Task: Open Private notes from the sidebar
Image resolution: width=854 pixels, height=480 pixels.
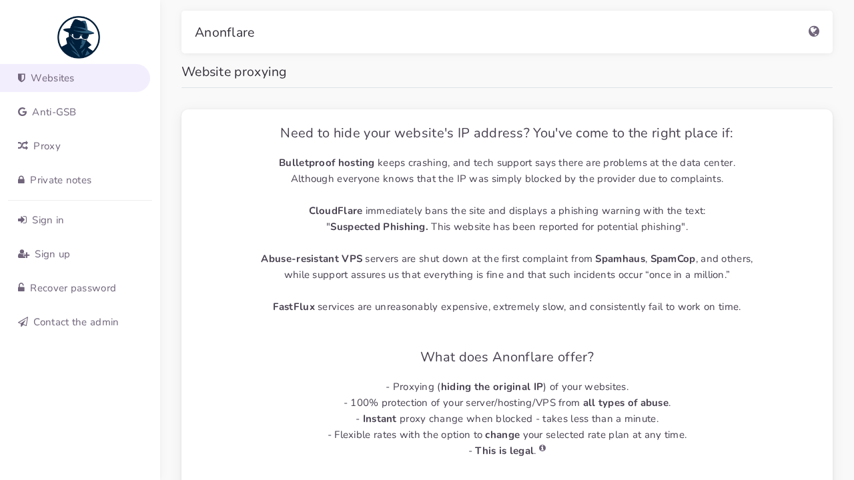Action: point(61,180)
